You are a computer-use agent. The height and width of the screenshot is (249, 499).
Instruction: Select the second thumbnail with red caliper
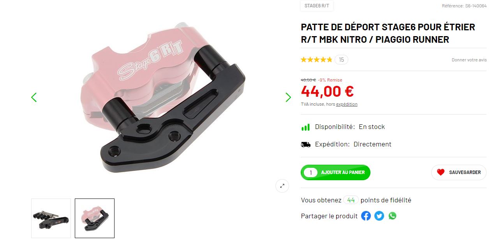click(95, 218)
